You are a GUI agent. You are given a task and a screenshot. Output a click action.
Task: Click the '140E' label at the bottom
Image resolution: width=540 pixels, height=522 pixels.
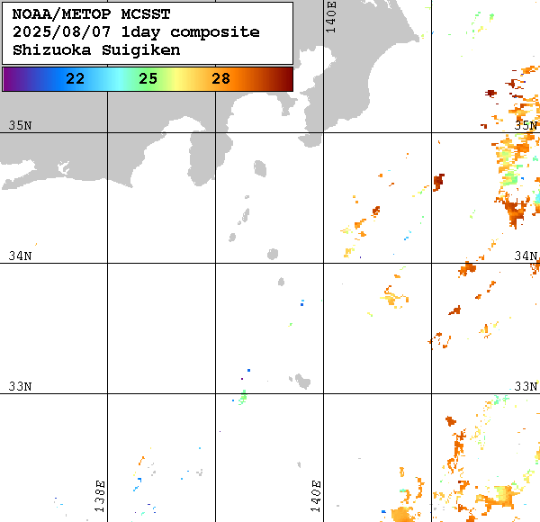coord(316,496)
